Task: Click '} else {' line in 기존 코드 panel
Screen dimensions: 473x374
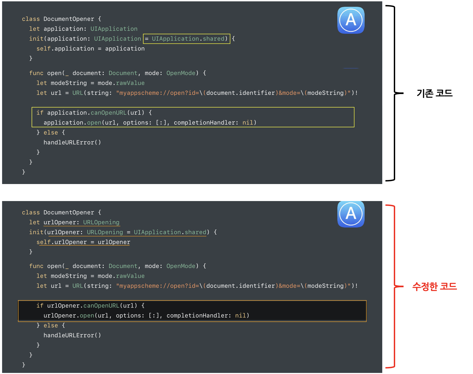Action: point(51,133)
